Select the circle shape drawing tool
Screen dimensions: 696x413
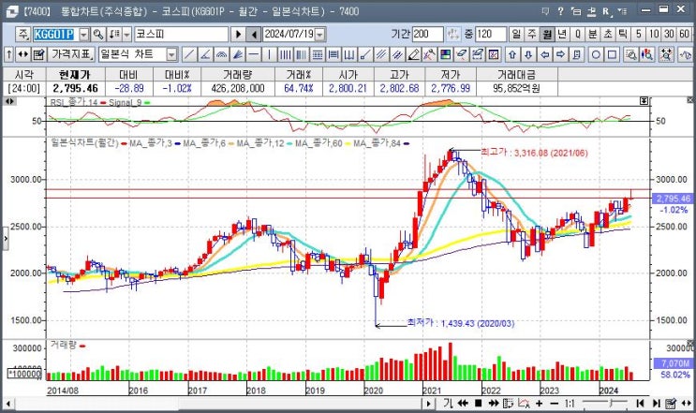[x=596, y=54]
